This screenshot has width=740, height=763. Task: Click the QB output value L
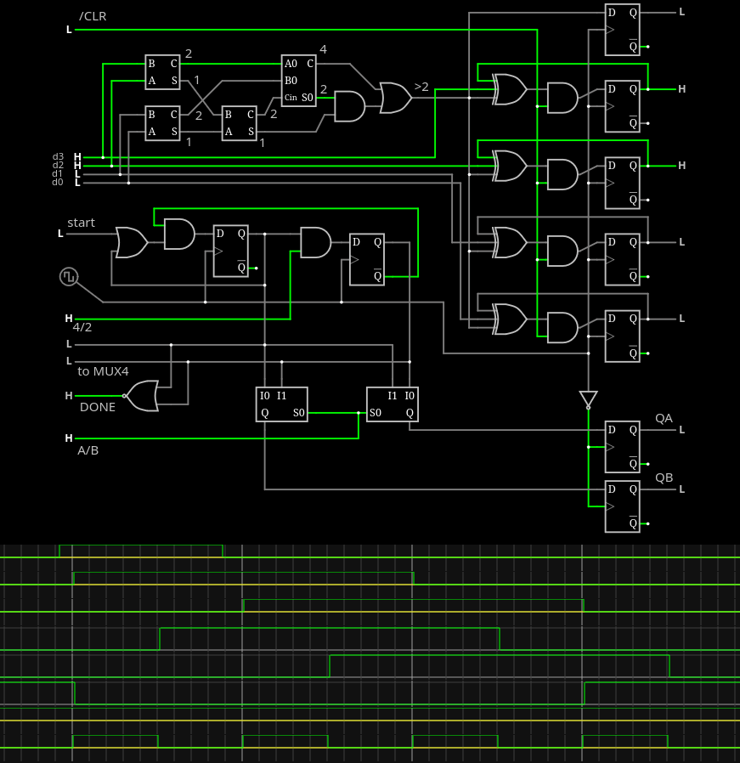681,489
